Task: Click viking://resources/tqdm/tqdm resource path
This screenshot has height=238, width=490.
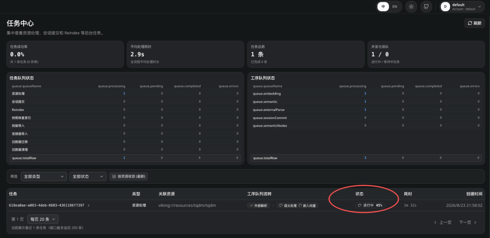Action: 187,205
